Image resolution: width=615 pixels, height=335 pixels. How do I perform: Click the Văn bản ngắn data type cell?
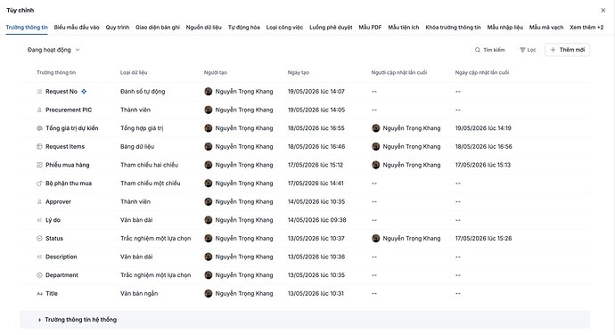tap(139, 293)
